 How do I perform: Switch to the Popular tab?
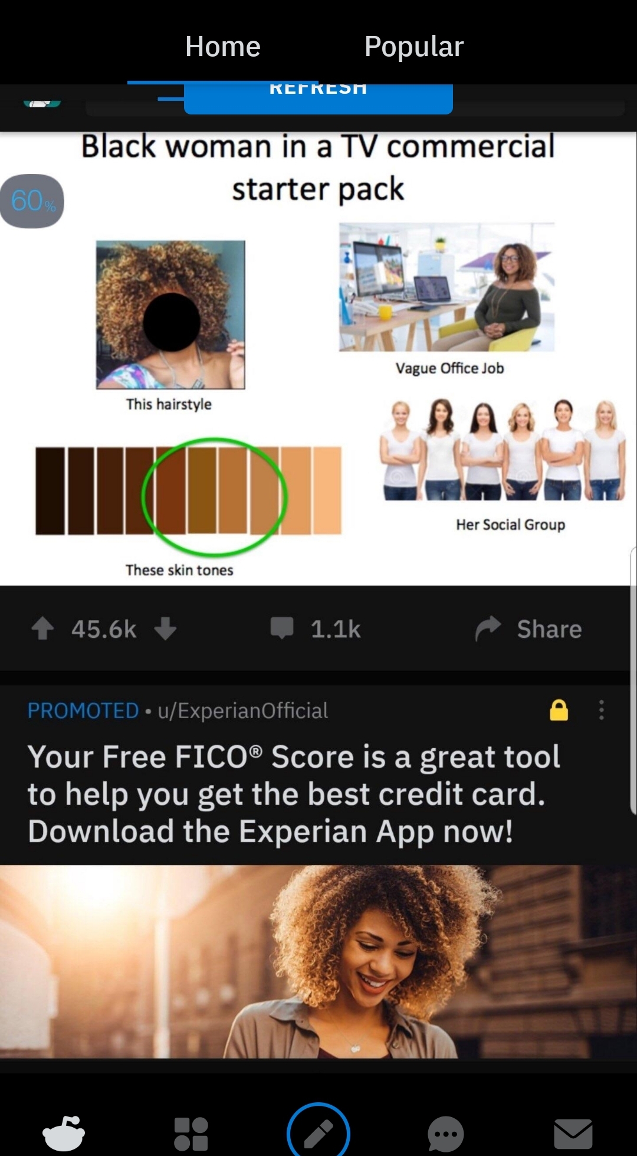[x=414, y=47]
